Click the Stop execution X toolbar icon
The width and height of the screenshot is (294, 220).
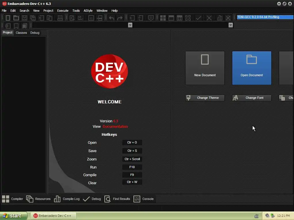click(209, 18)
